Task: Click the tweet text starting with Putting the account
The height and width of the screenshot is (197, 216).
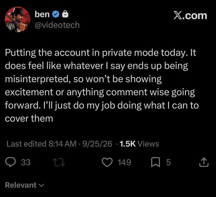Action: tap(102, 85)
